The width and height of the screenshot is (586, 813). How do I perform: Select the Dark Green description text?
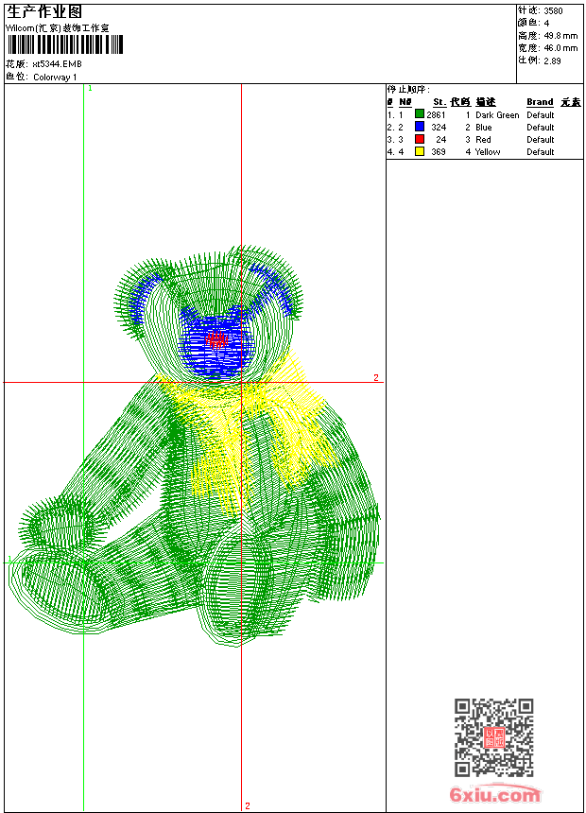point(497,114)
